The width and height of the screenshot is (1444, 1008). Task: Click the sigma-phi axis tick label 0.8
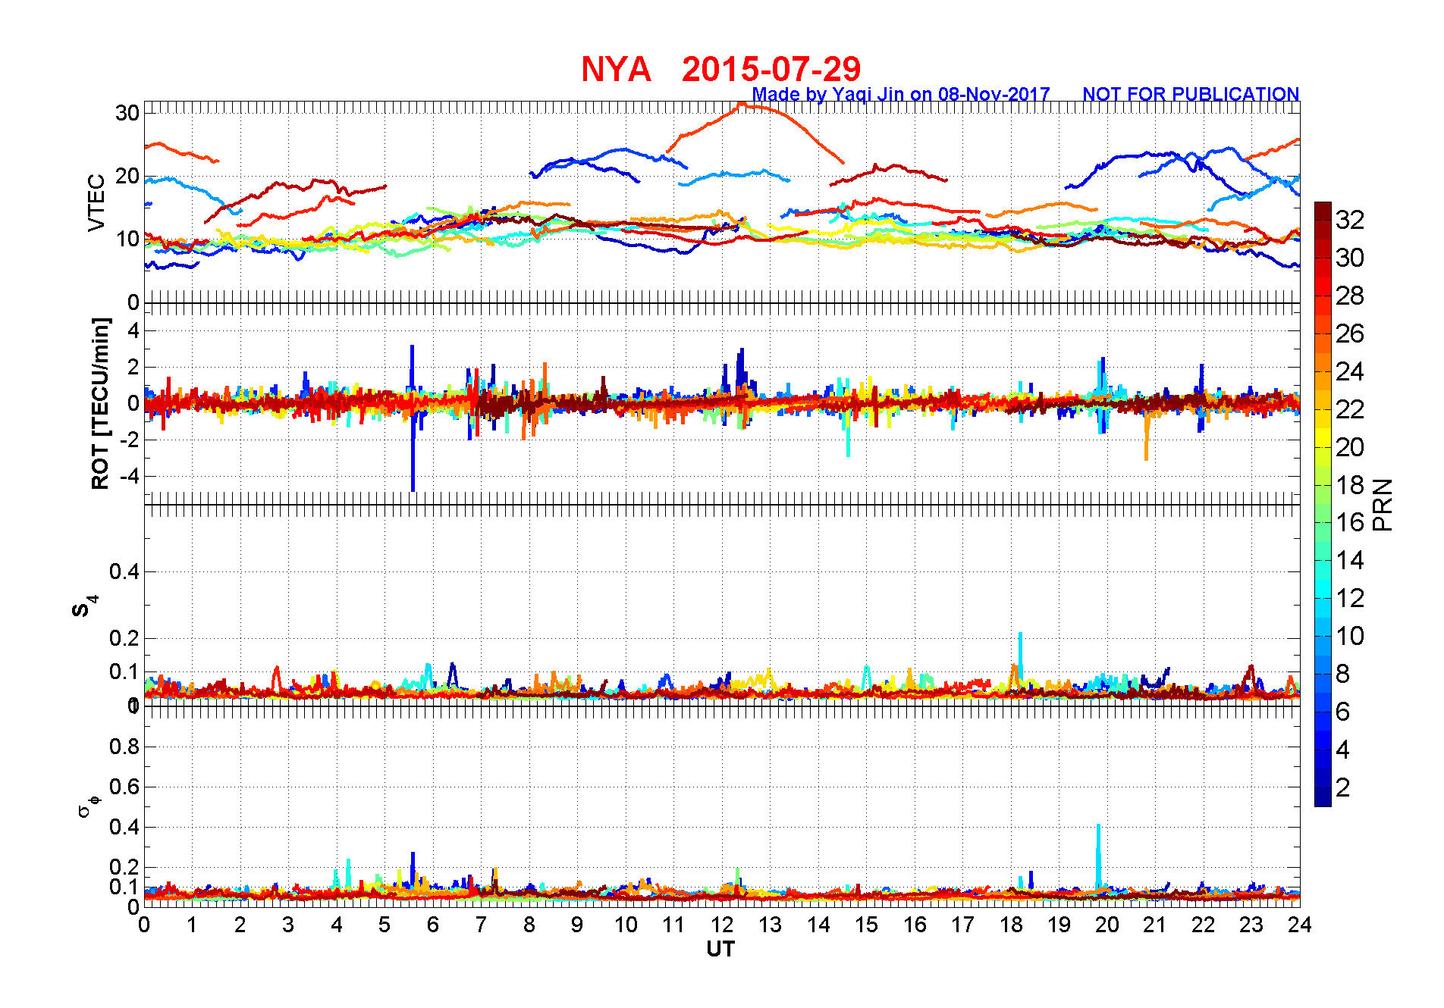point(124,747)
